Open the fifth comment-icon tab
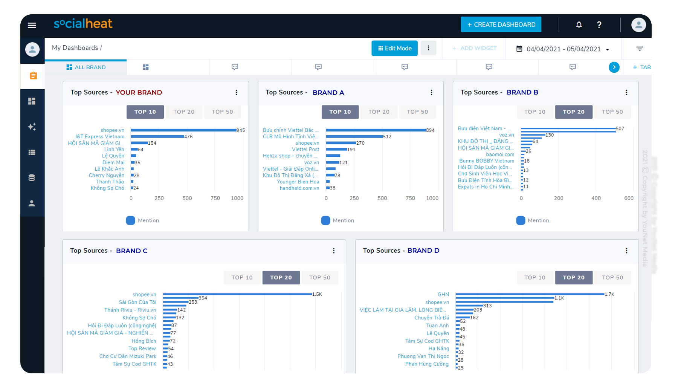This screenshot has width=678, height=382. coord(573,67)
